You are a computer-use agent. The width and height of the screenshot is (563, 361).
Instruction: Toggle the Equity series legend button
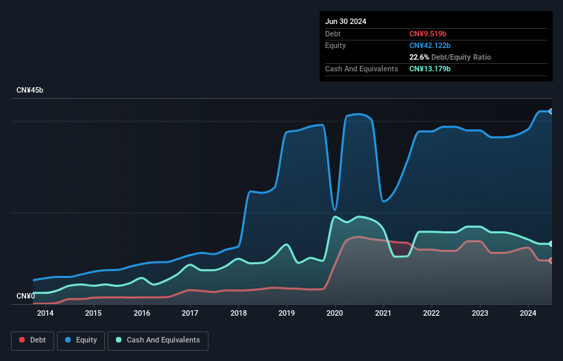81,340
